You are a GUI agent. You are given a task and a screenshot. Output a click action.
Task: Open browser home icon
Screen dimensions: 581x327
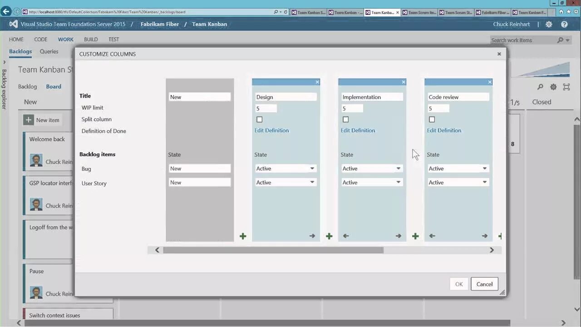561,11
